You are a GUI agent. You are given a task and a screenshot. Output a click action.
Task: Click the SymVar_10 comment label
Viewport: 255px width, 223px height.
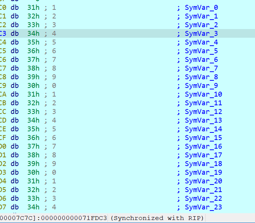tap(203, 94)
